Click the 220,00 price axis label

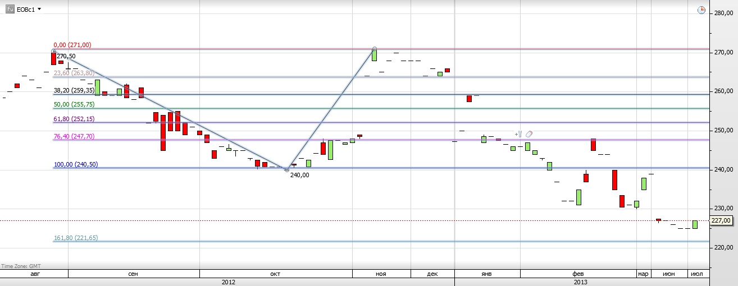[x=723, y=248]
